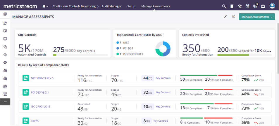
Task: Click the 46% Compliance Score
Action: tap(246, 94)
